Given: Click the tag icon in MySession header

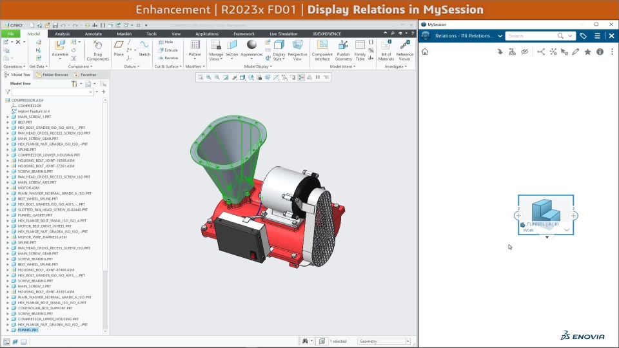Looking at the screenshot, I should [x=583, y=36].
